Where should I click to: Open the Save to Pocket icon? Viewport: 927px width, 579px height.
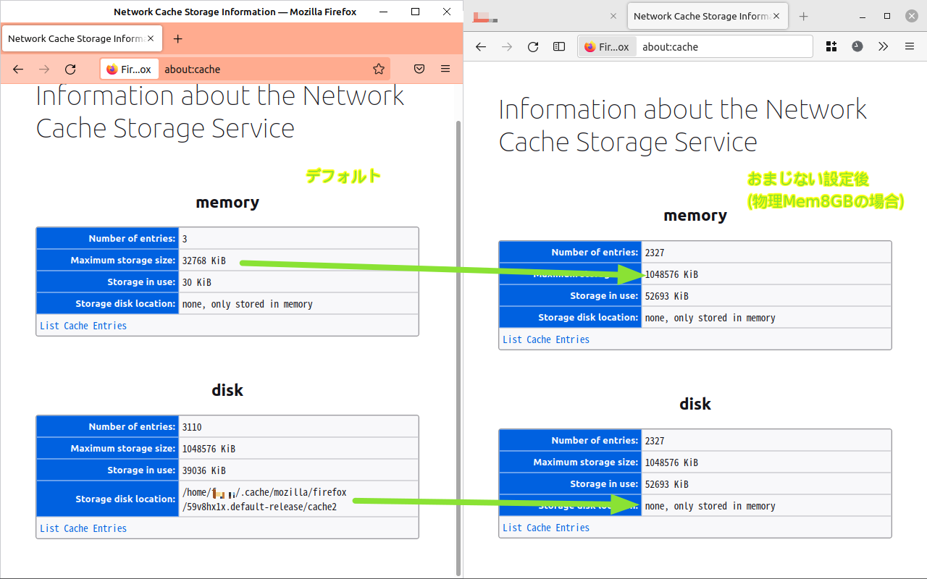click(419, 69)
